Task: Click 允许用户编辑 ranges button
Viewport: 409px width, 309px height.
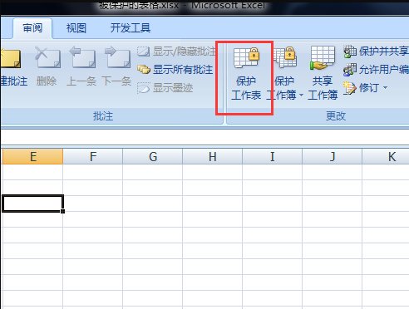Action: pos(376,70)
